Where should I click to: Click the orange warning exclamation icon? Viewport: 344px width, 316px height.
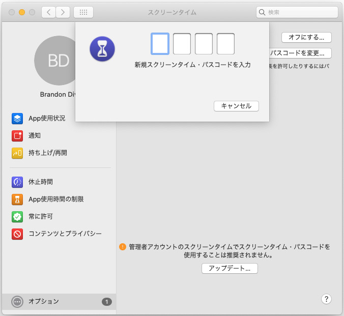click(123, 247)
